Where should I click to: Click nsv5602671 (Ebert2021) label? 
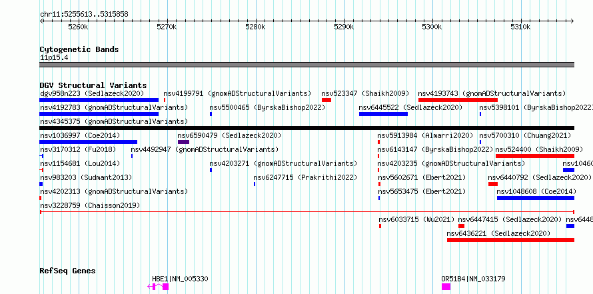(422, 177)
